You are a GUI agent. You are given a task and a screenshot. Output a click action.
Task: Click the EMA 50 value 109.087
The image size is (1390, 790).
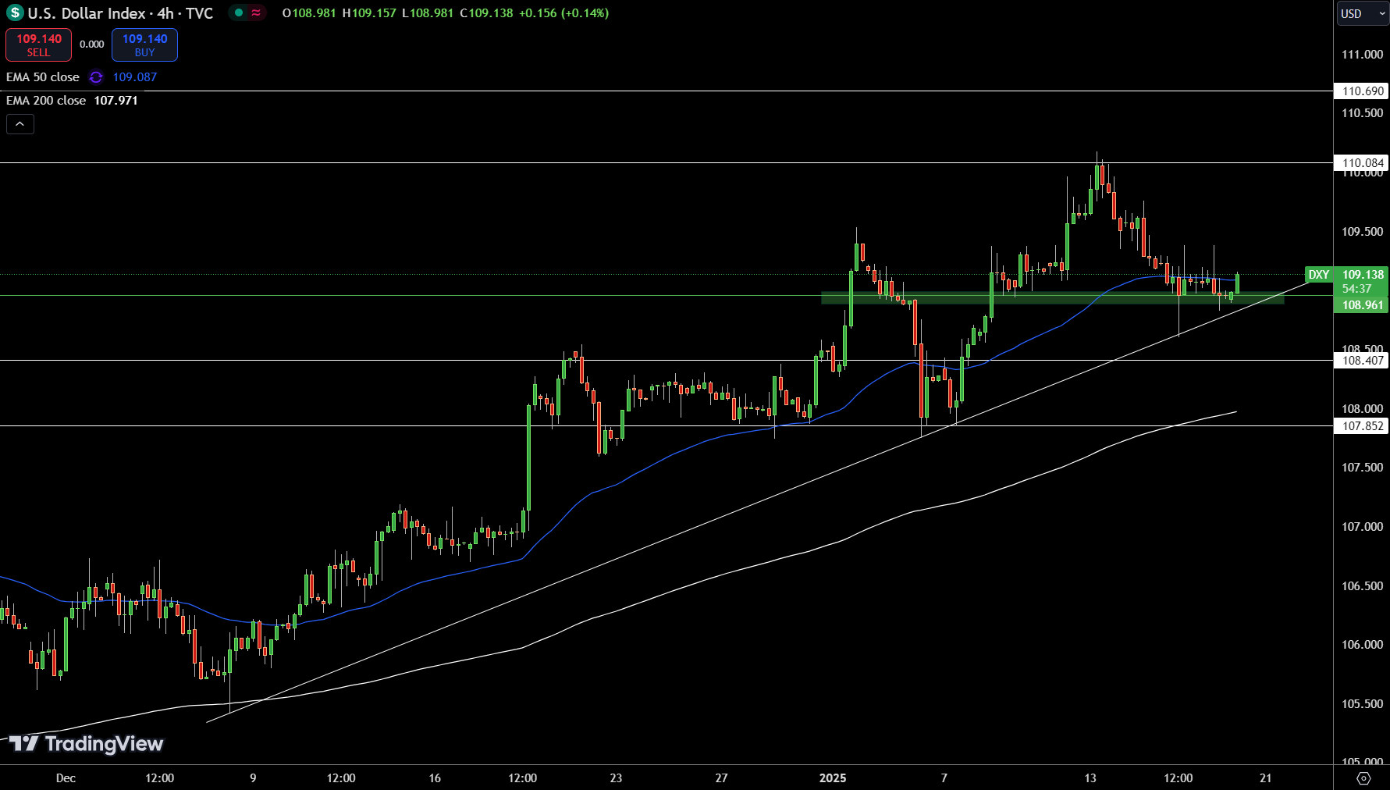point(134,77)
